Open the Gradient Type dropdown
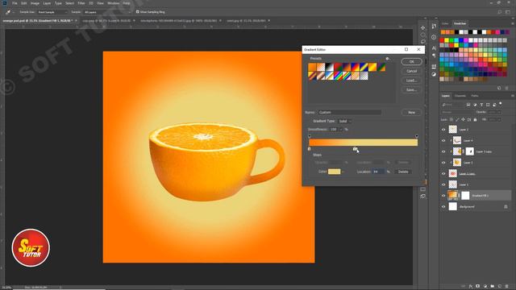Viewport: 516px width, 290px height. pyautogui.click(x=344, y=122)
